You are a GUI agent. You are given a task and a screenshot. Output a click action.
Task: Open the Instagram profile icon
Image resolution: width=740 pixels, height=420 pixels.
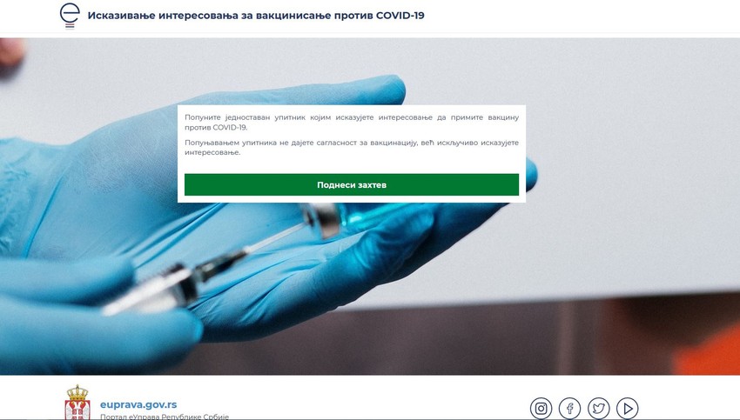coord(541,408)
